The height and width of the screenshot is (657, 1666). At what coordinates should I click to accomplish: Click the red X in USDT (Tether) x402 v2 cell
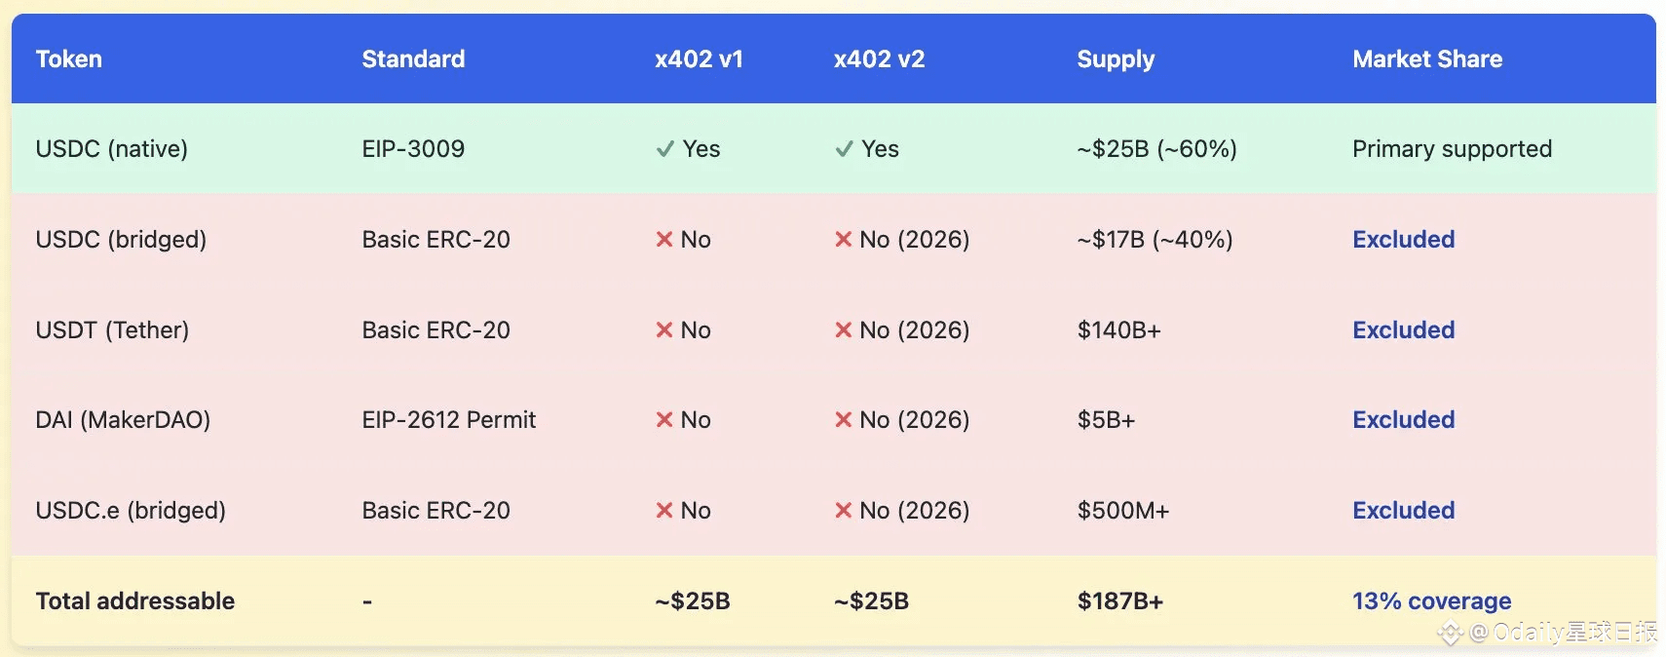pos(844,330)
